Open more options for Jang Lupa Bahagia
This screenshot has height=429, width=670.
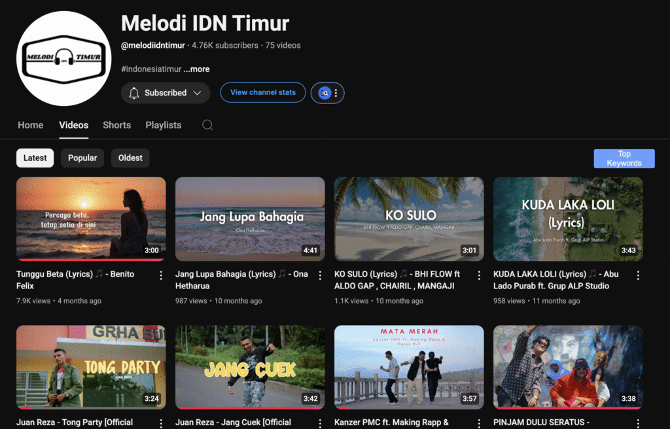(320, 275)
